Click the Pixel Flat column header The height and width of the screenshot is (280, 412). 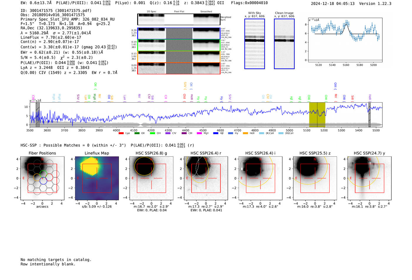coord(179,12)
